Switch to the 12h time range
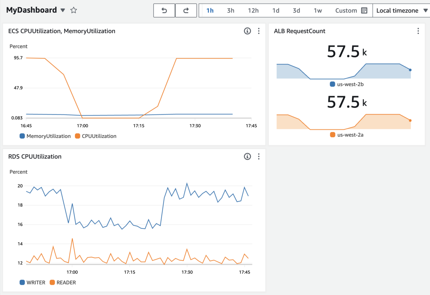The width and height of the screenshot is (430, 295). 253,10
